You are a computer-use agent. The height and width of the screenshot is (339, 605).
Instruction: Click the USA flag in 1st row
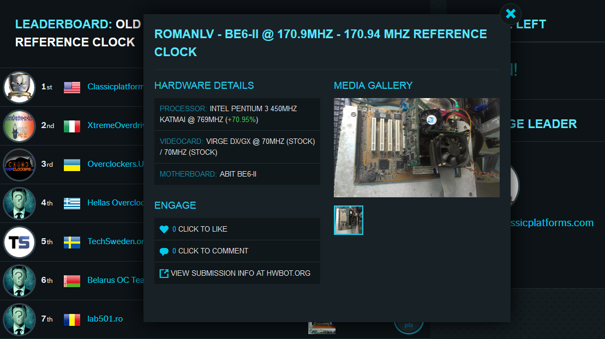(72, 88)
